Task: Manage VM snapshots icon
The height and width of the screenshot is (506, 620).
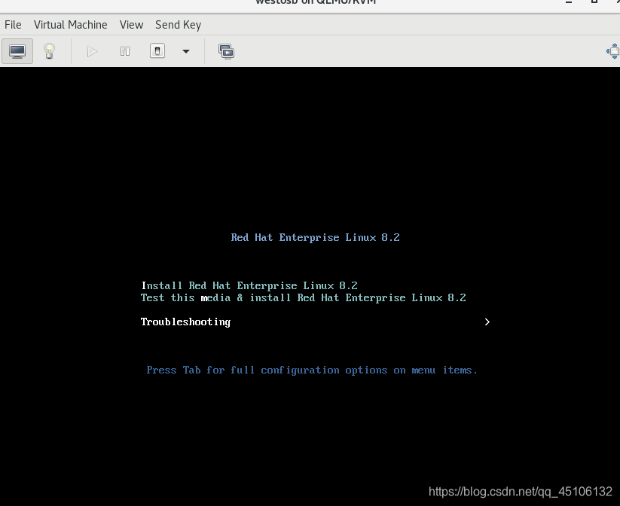Action: tap(226, 51)
